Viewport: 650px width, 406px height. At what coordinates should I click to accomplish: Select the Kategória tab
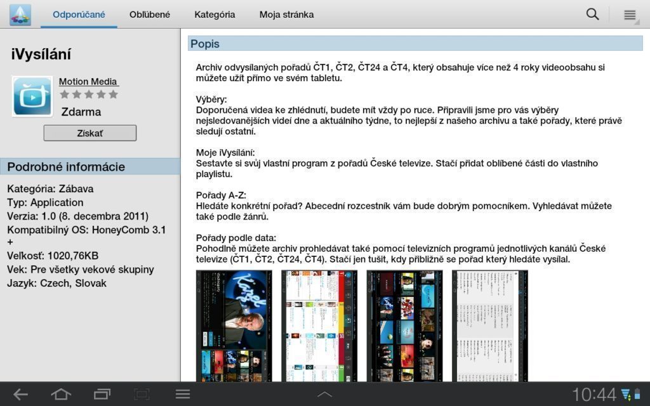pyautogui.click(x=215, y=15)
